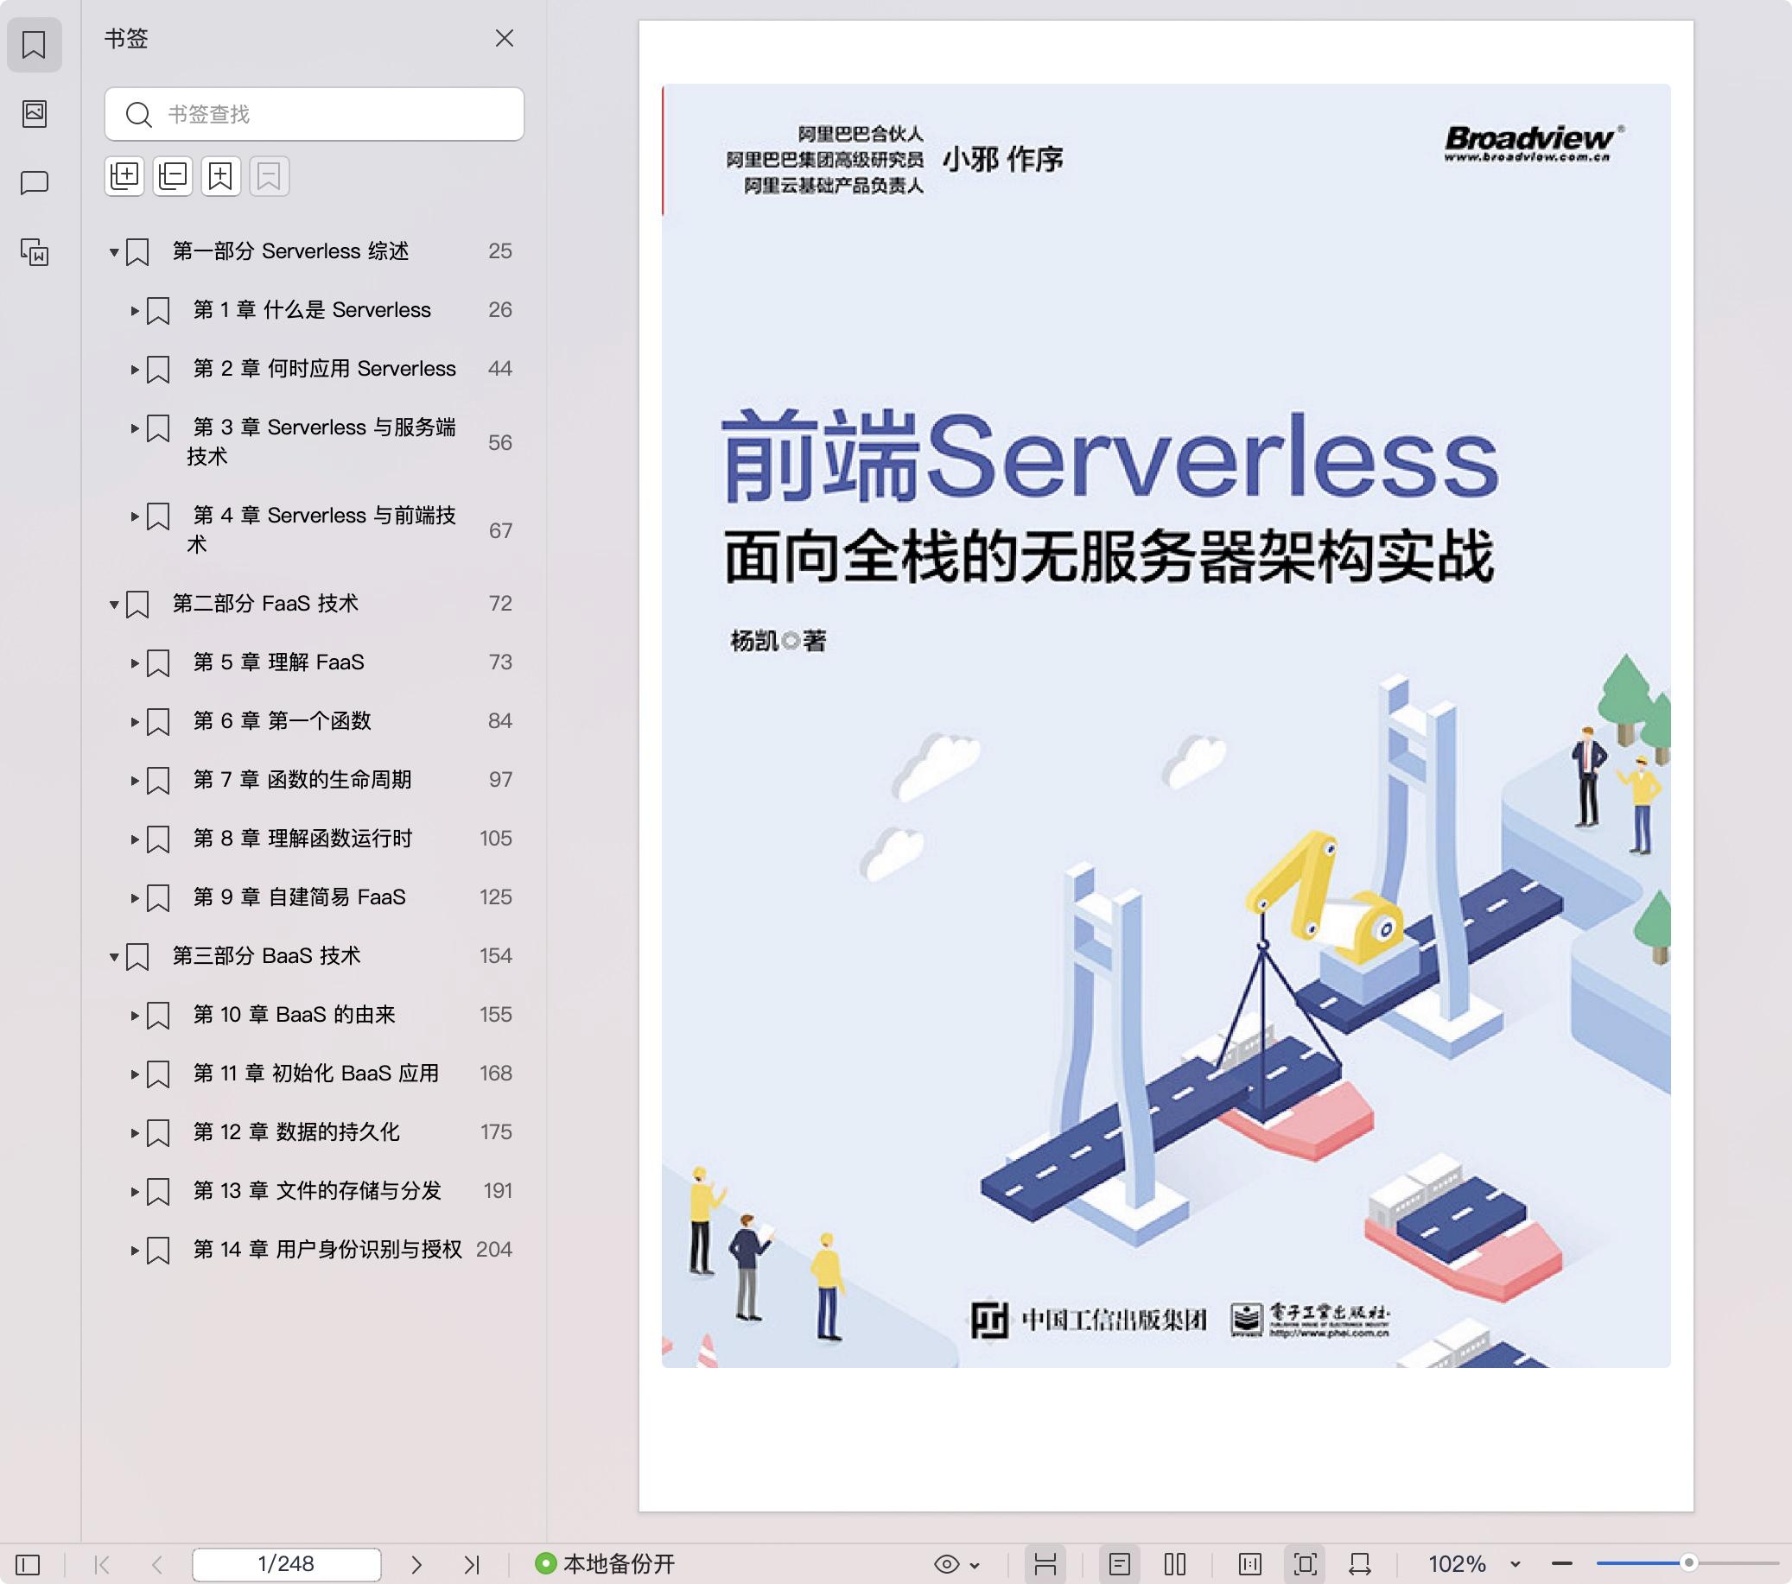Click the 1/248 page number field
Screen dimensions: 1792x1584
point(287,1564)
